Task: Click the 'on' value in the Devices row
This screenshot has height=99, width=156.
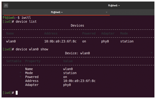Action: pyautogui.click(x=84, y=41)
